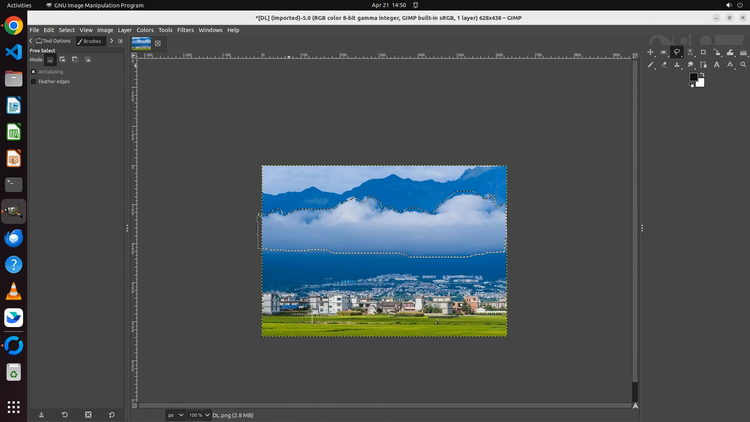
Task: Select the Rectangle Select tool
Action: pyautogui.click(x=663, y=52)
